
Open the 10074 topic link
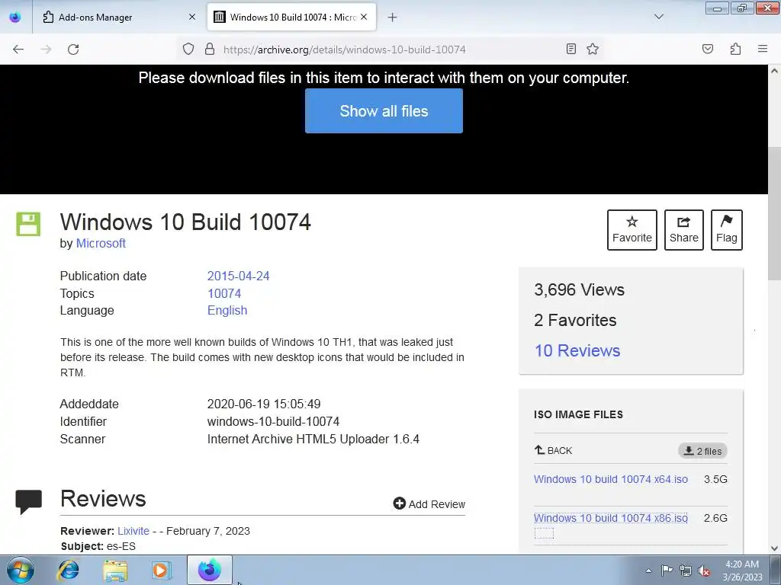coord(224,293)
